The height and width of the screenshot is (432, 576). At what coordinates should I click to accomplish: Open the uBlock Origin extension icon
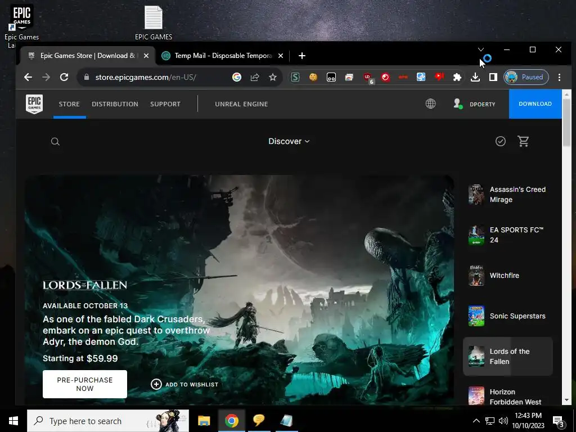pyautogui.click(x=368, y=78)
